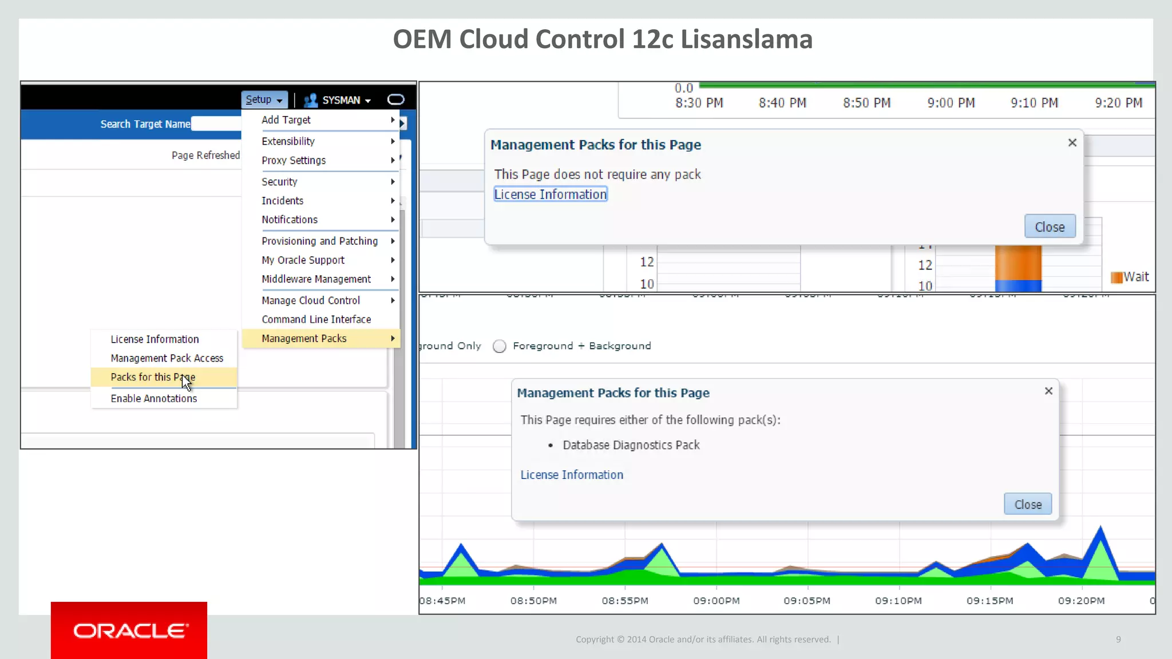Expand My Oracle Support submenu arrow

393,260
